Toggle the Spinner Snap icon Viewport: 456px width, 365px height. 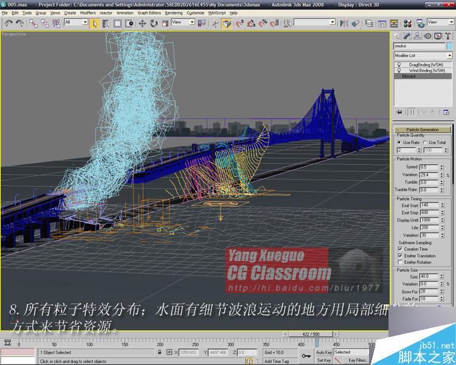click(x=275, y=24)
